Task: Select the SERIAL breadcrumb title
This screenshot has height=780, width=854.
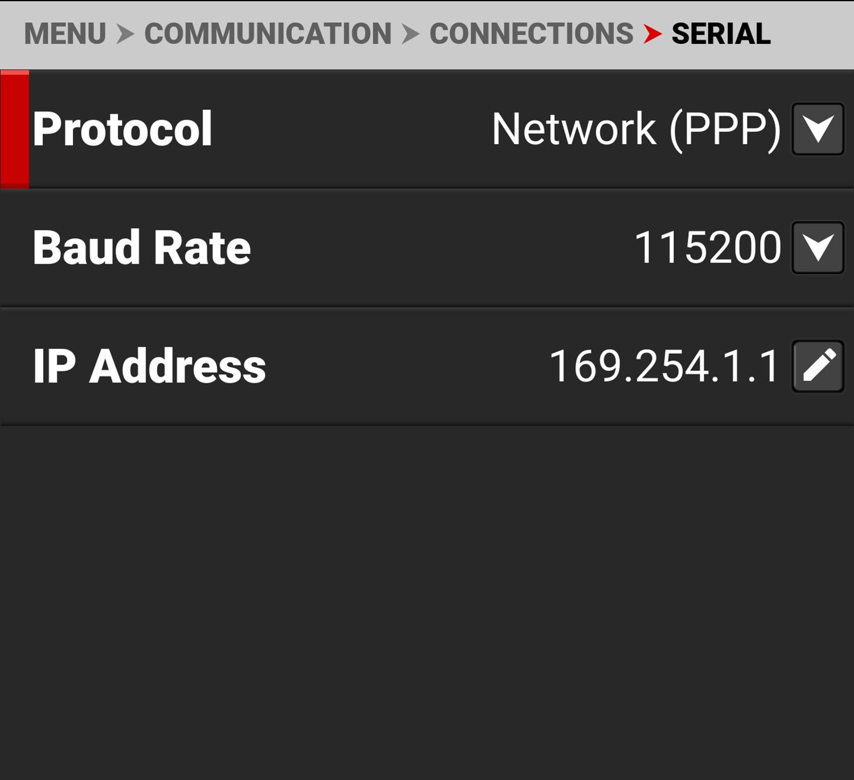Action: (x=721, y=34)
